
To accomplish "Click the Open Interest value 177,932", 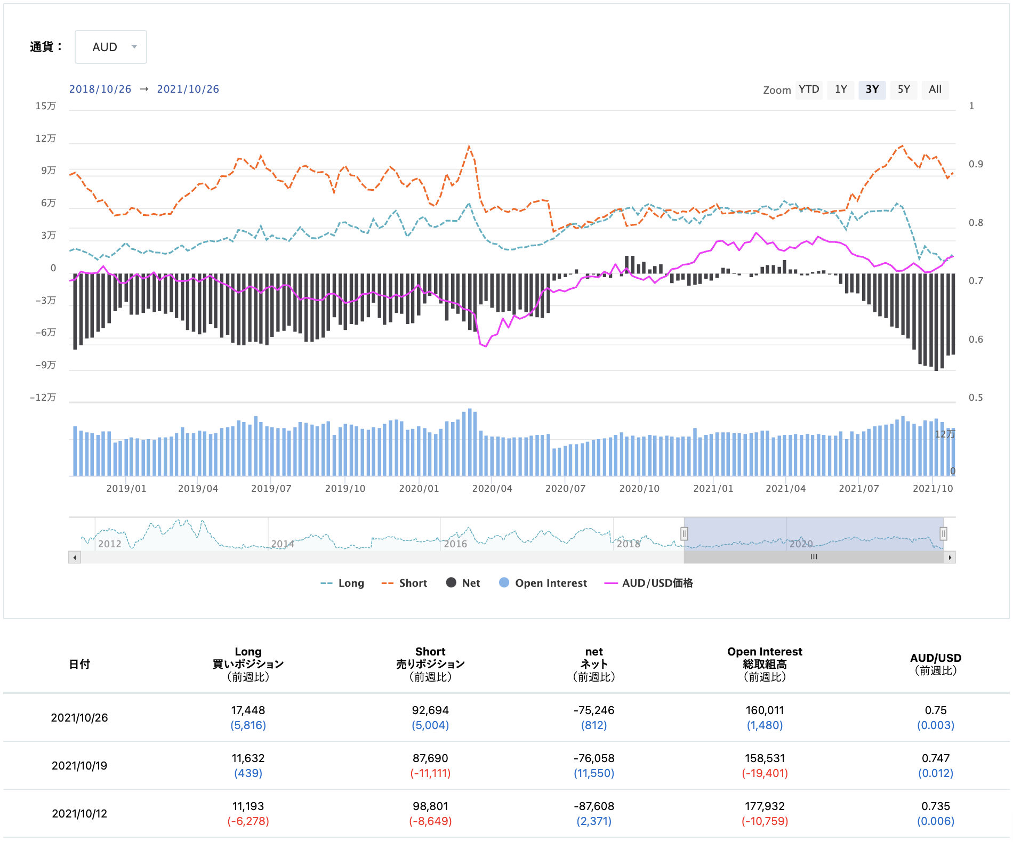I will (x=765, y=806).
